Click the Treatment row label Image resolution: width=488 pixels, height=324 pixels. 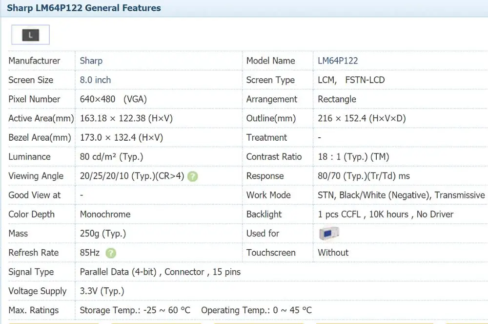pos(266,138)
